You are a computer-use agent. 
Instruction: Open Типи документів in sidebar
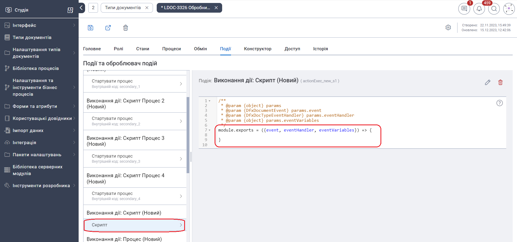pos(32,37)
